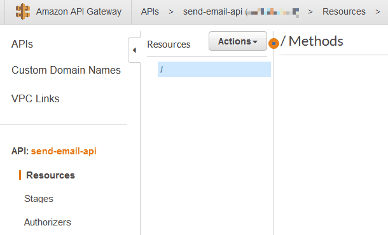Viewport: 388px width, 235px height.
Task: Open the Actions dropdown menu
Action: coord(237,41)
